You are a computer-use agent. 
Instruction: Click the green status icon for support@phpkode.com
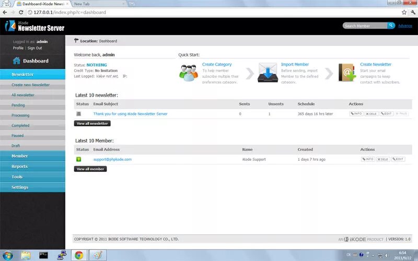point(79,159)
